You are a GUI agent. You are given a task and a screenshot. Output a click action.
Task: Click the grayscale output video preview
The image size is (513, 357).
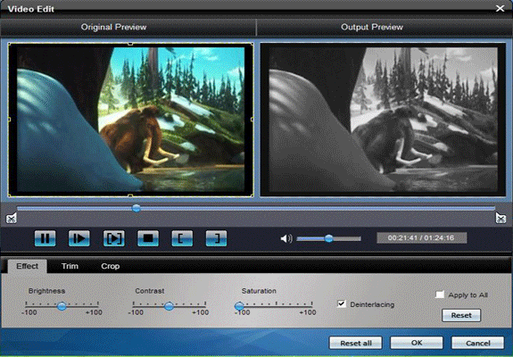[383, 120]
